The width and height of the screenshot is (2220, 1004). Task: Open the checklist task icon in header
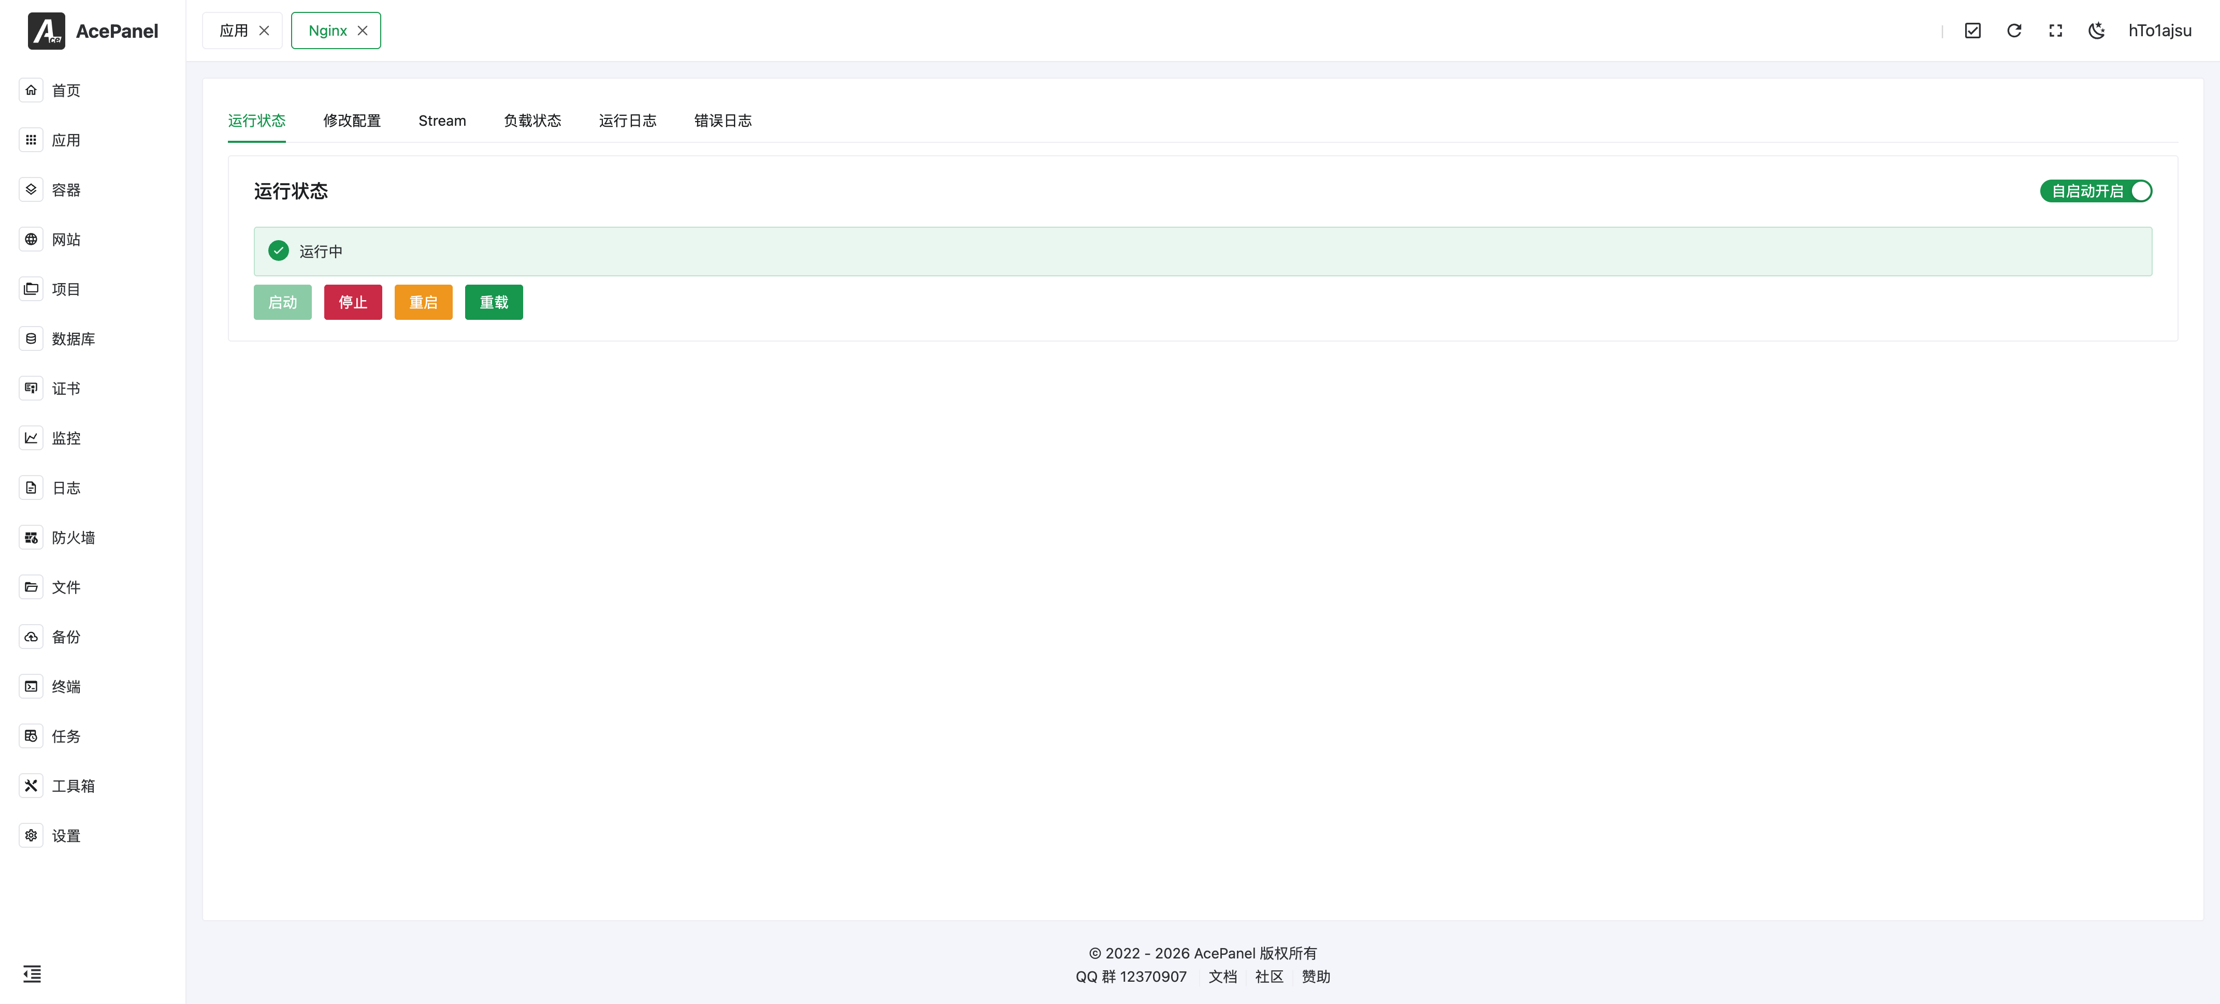(1972, 31)
